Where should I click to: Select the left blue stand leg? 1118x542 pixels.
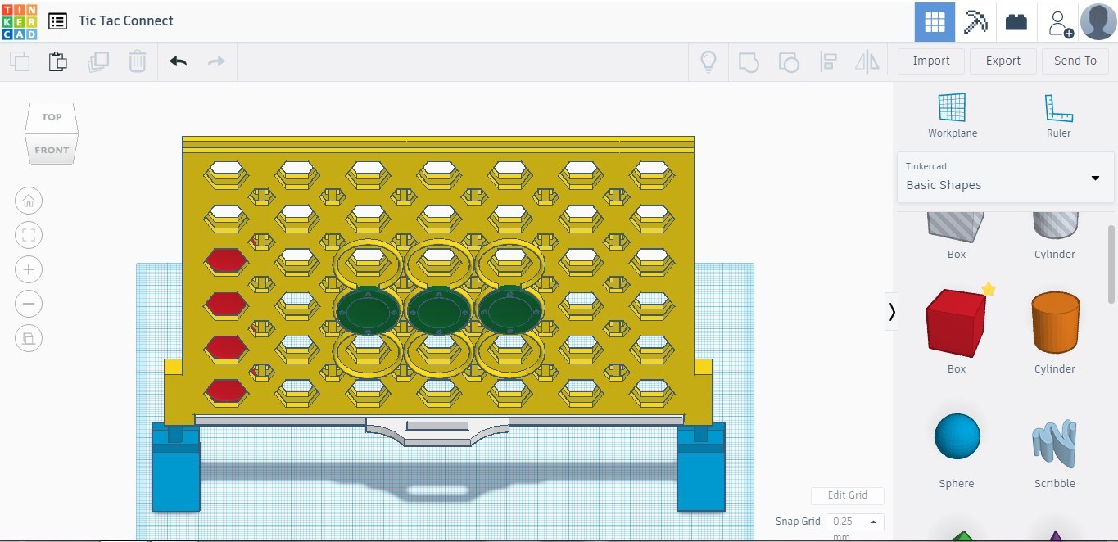click(176, 467)
